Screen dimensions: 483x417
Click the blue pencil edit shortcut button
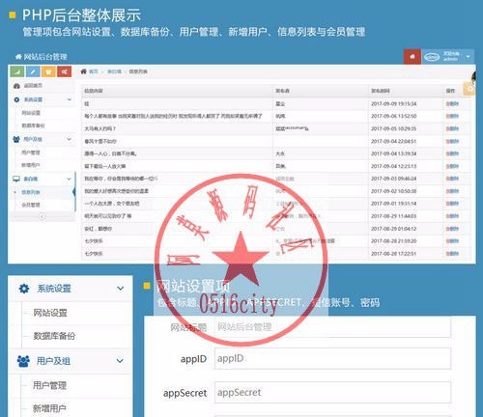[x=33, y=71]
